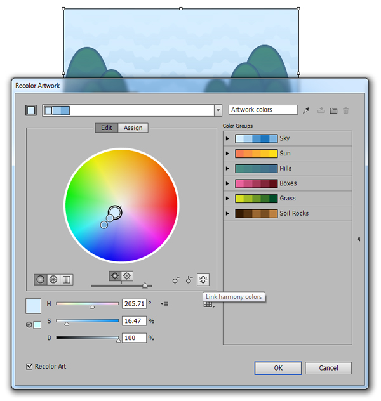Click the Brightness slider track
The height and width of the screenshot is (401, 381).
tap(87, 338)
